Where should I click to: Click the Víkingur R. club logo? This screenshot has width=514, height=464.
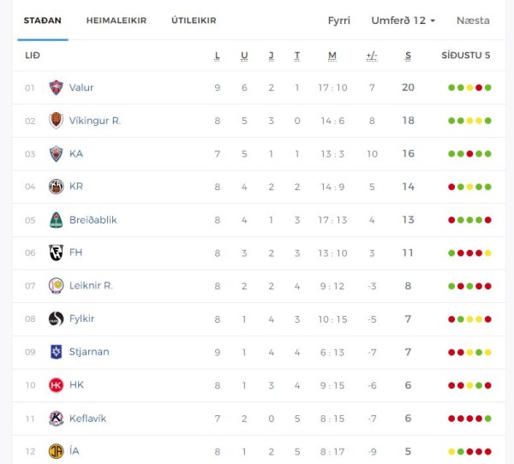coord(56,120)
